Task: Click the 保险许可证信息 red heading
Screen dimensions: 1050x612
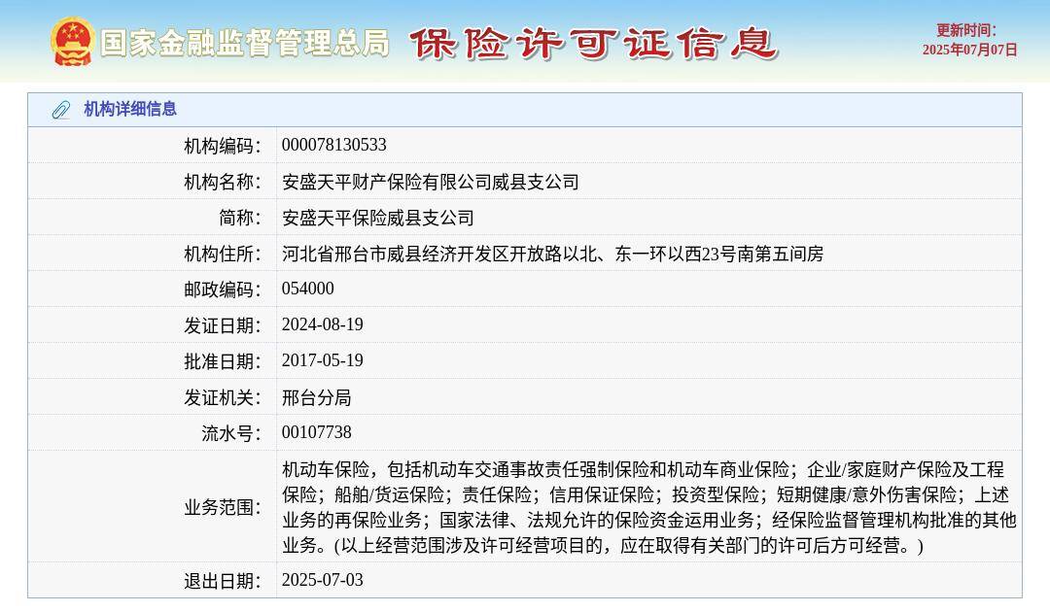Action: (x=593, y=44)
